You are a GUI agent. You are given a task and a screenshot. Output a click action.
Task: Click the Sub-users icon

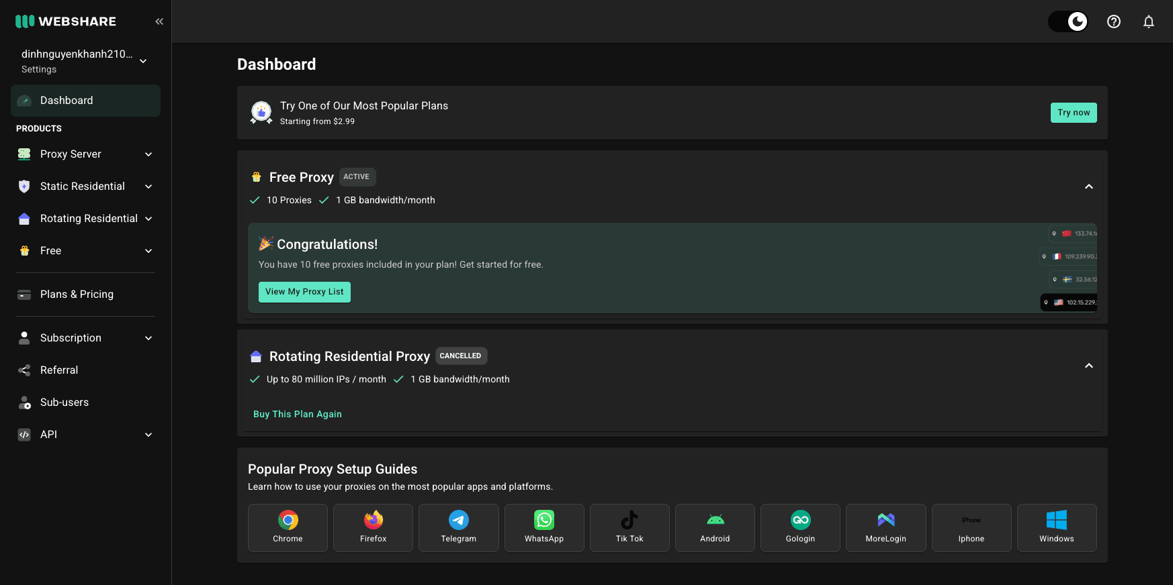coord(24,403)
